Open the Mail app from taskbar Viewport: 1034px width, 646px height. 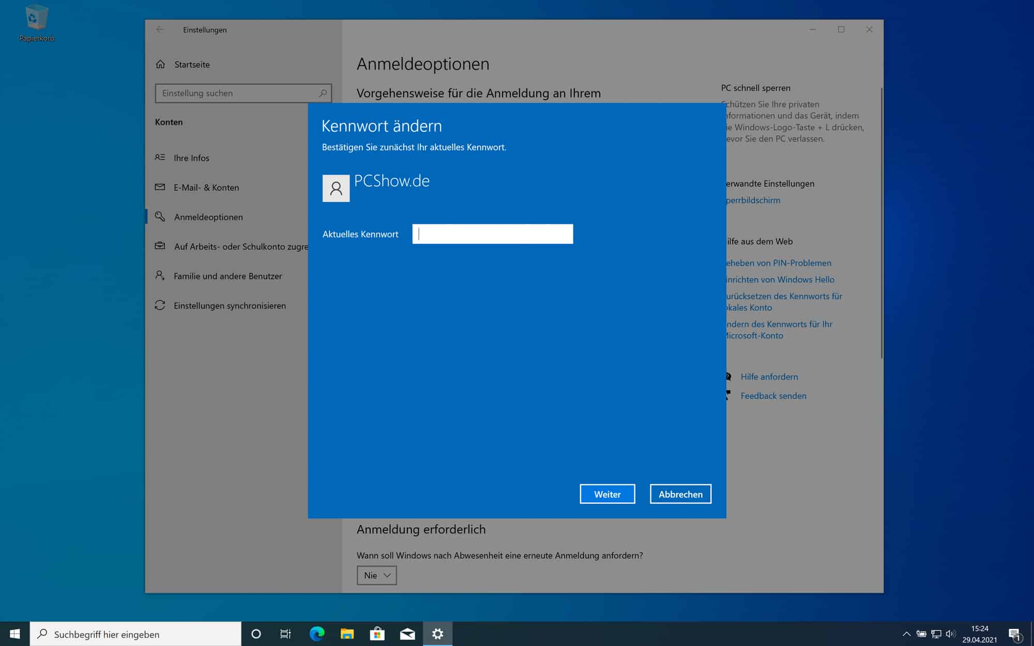point(407,634)
